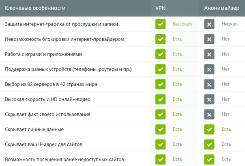This screenshot has width=245, height=166.
Task: Click anonymizer X icon for Невозможность блокировки row
Action: (x=209, y=39)
